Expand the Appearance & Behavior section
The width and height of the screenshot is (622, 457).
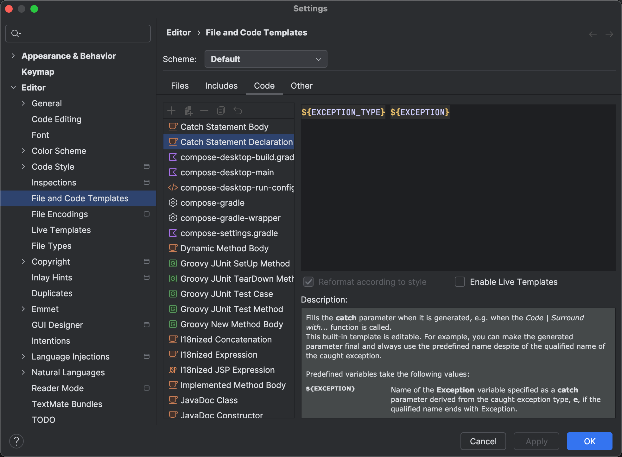click(13, 56)
